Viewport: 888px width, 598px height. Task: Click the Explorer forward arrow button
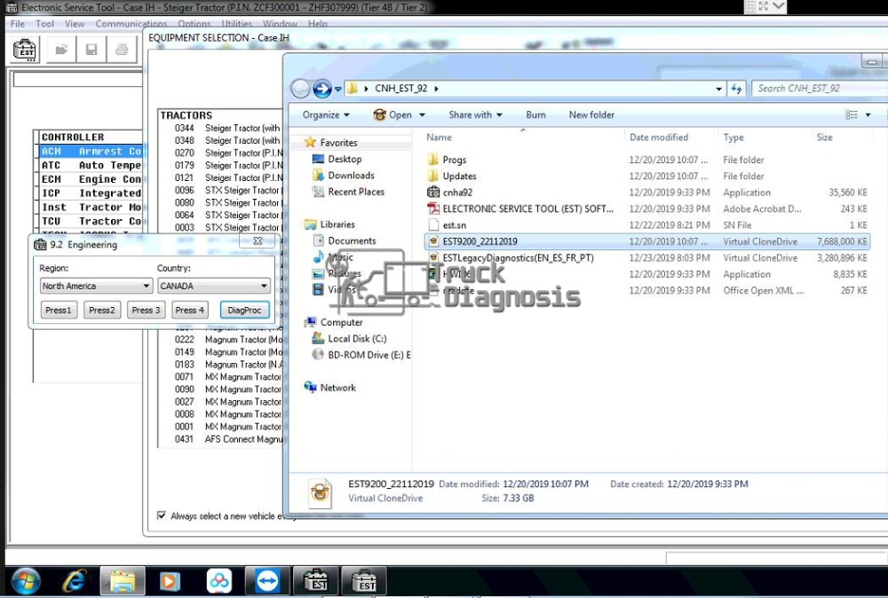click(x=322, y=88)
